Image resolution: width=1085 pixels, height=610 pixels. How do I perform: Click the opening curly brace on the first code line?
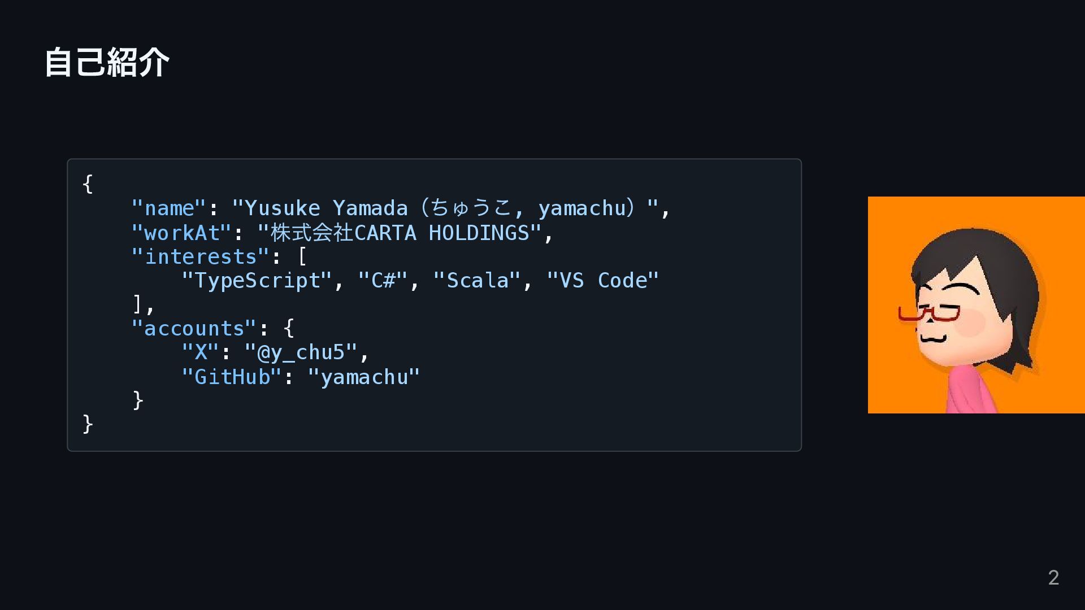[88, 184]
